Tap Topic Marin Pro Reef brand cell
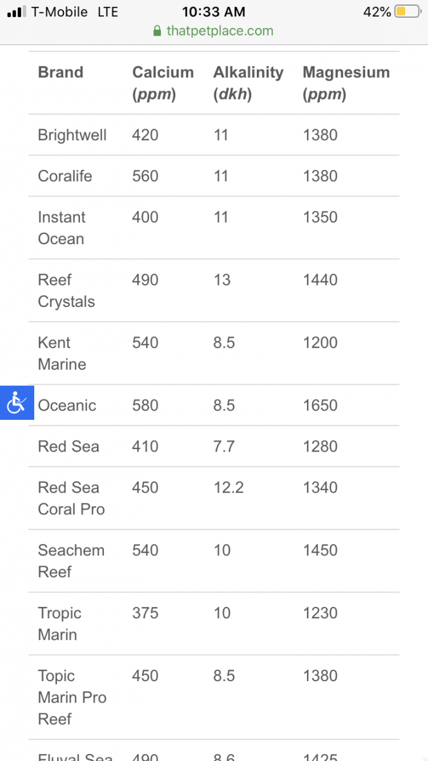The image size is (428, 761). pyautogui.click(x=72, y=698)
